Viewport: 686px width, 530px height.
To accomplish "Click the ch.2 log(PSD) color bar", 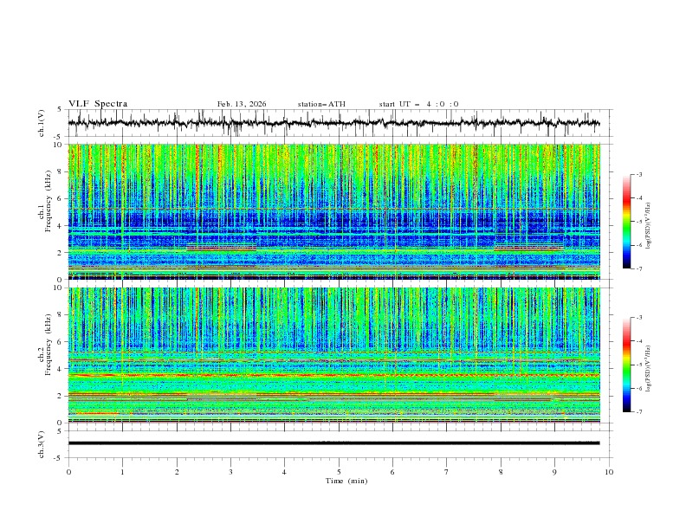I will tap(626, 364).
